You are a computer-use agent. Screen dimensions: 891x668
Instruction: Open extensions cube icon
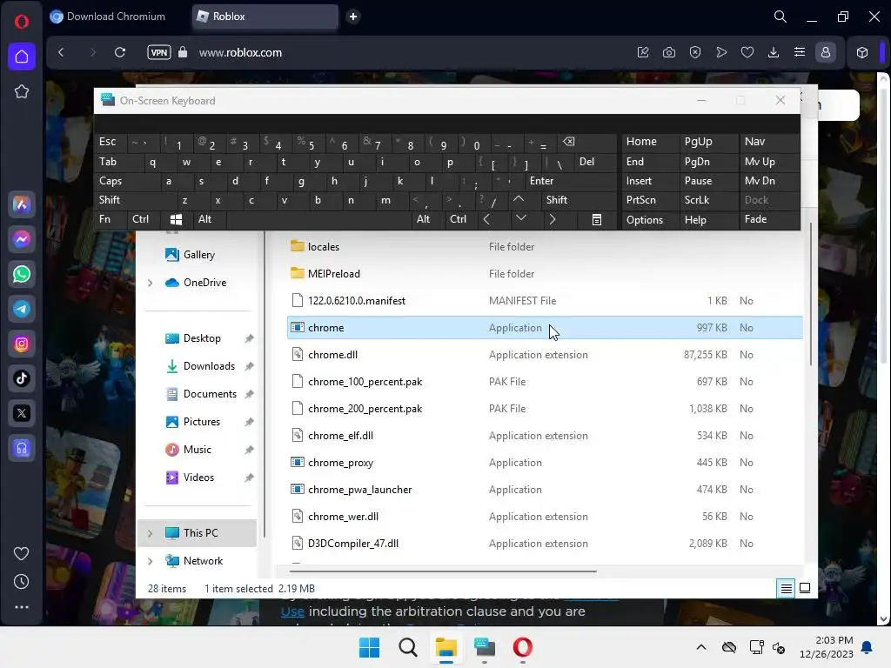coord(862,52)
